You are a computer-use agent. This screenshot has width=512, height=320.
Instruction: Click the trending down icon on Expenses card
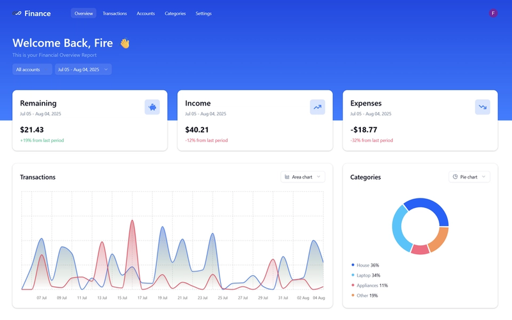coord(483,107)
